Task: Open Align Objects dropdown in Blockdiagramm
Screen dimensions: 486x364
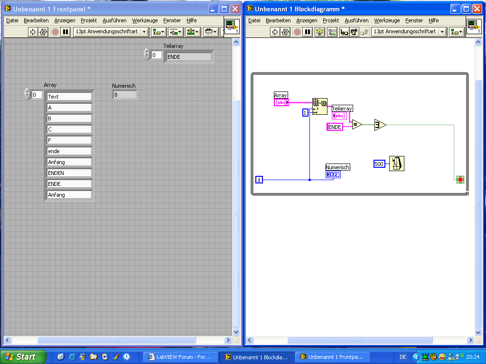Action: [457, 32]
